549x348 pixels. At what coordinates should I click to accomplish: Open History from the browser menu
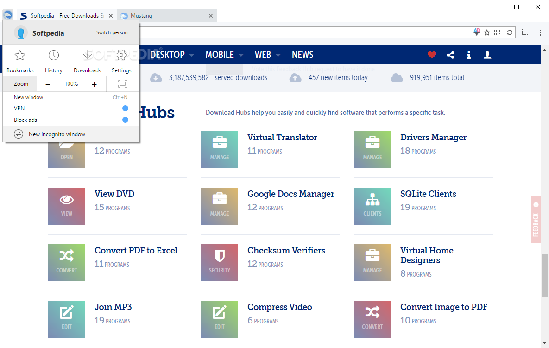pos(54,62)
